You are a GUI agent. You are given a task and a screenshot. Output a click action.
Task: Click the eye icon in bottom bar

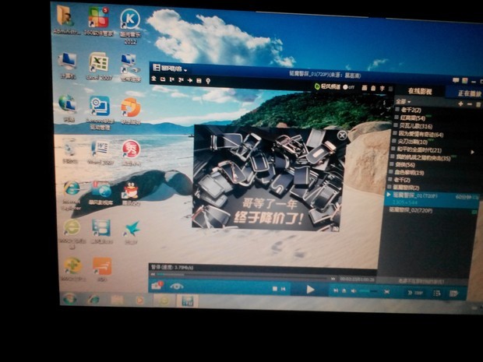[x=177, y=286]
